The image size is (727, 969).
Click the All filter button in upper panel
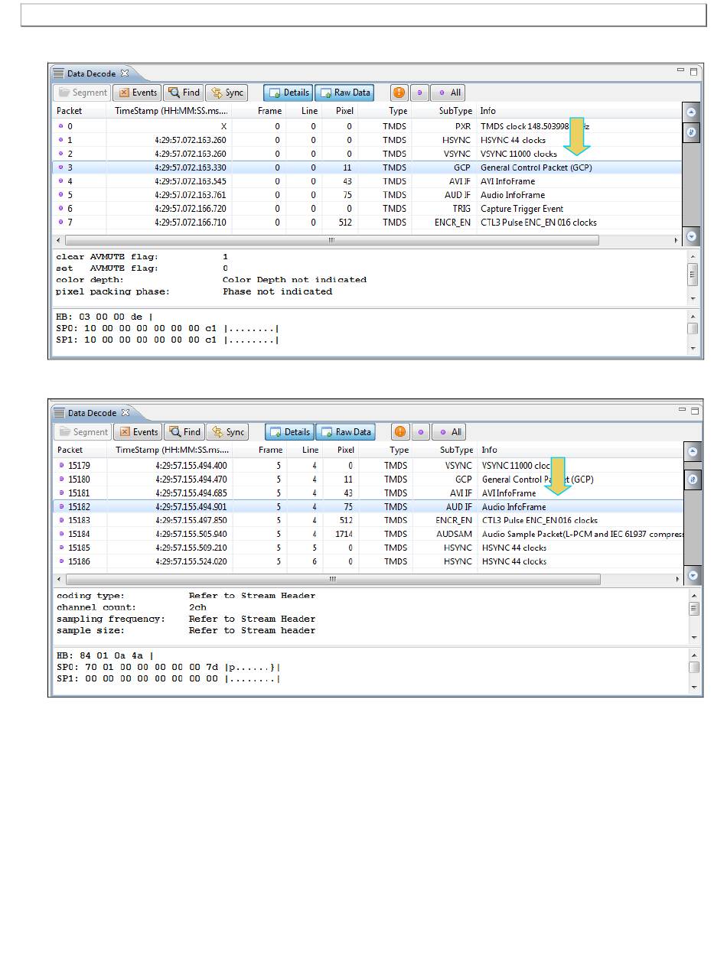(x=448, y=93)
